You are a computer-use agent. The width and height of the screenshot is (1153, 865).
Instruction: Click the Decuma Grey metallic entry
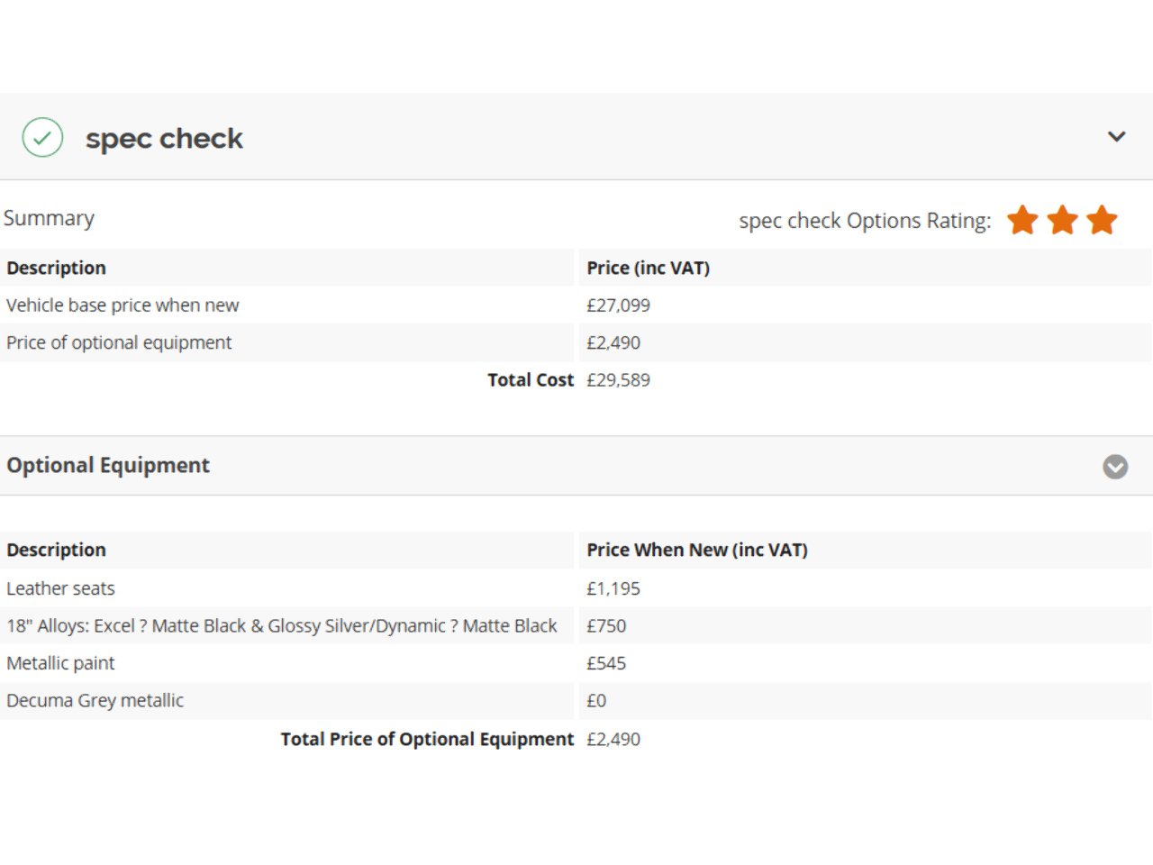coord(95,701)
